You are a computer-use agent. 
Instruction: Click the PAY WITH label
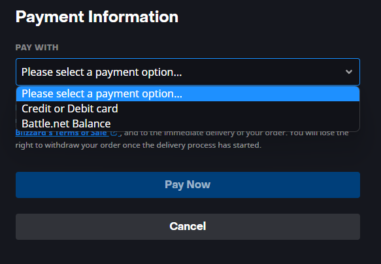click(37, 47)
